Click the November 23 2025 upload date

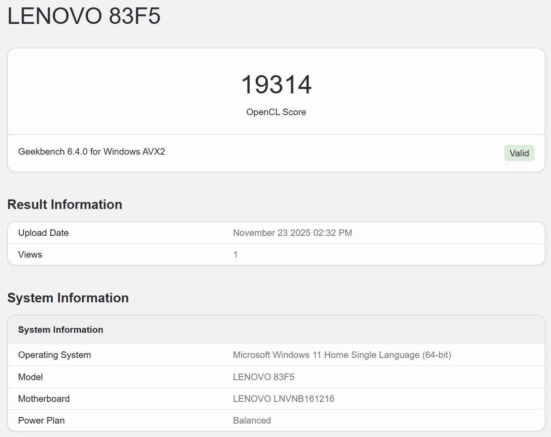click(292, 232)
